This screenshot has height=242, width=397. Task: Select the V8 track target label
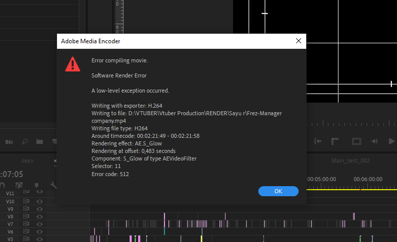click(x=10, y=216)
